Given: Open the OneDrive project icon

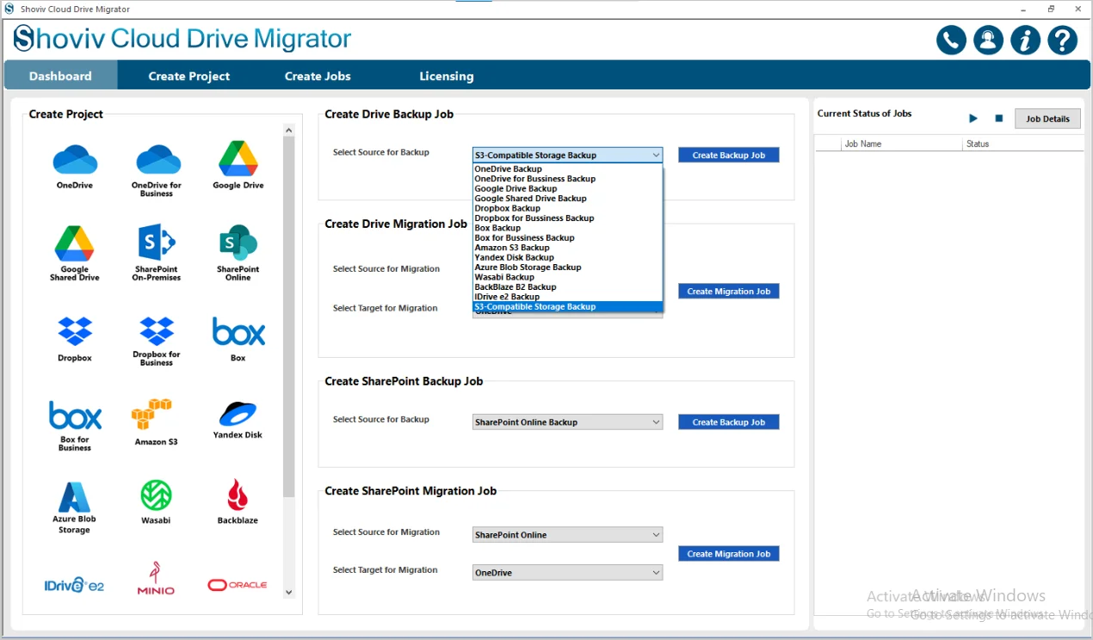Looking at the screenshot, I should click(x=75, y=165).
